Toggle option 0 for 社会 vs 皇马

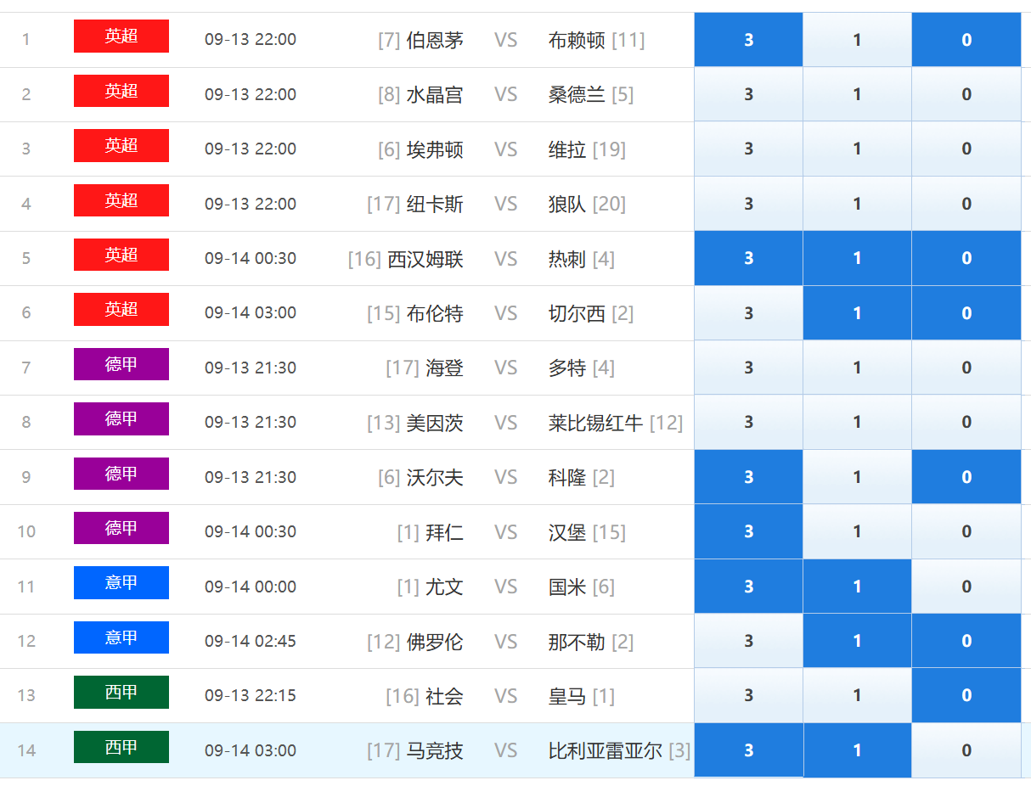[x=966, y=695]
